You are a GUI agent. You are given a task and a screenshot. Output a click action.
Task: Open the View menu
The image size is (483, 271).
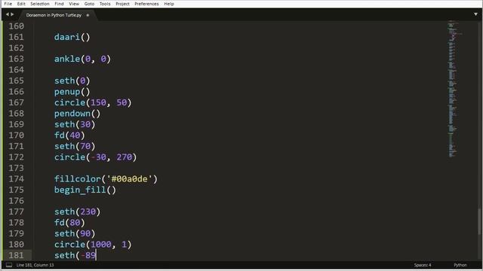(x=74, y=4)
